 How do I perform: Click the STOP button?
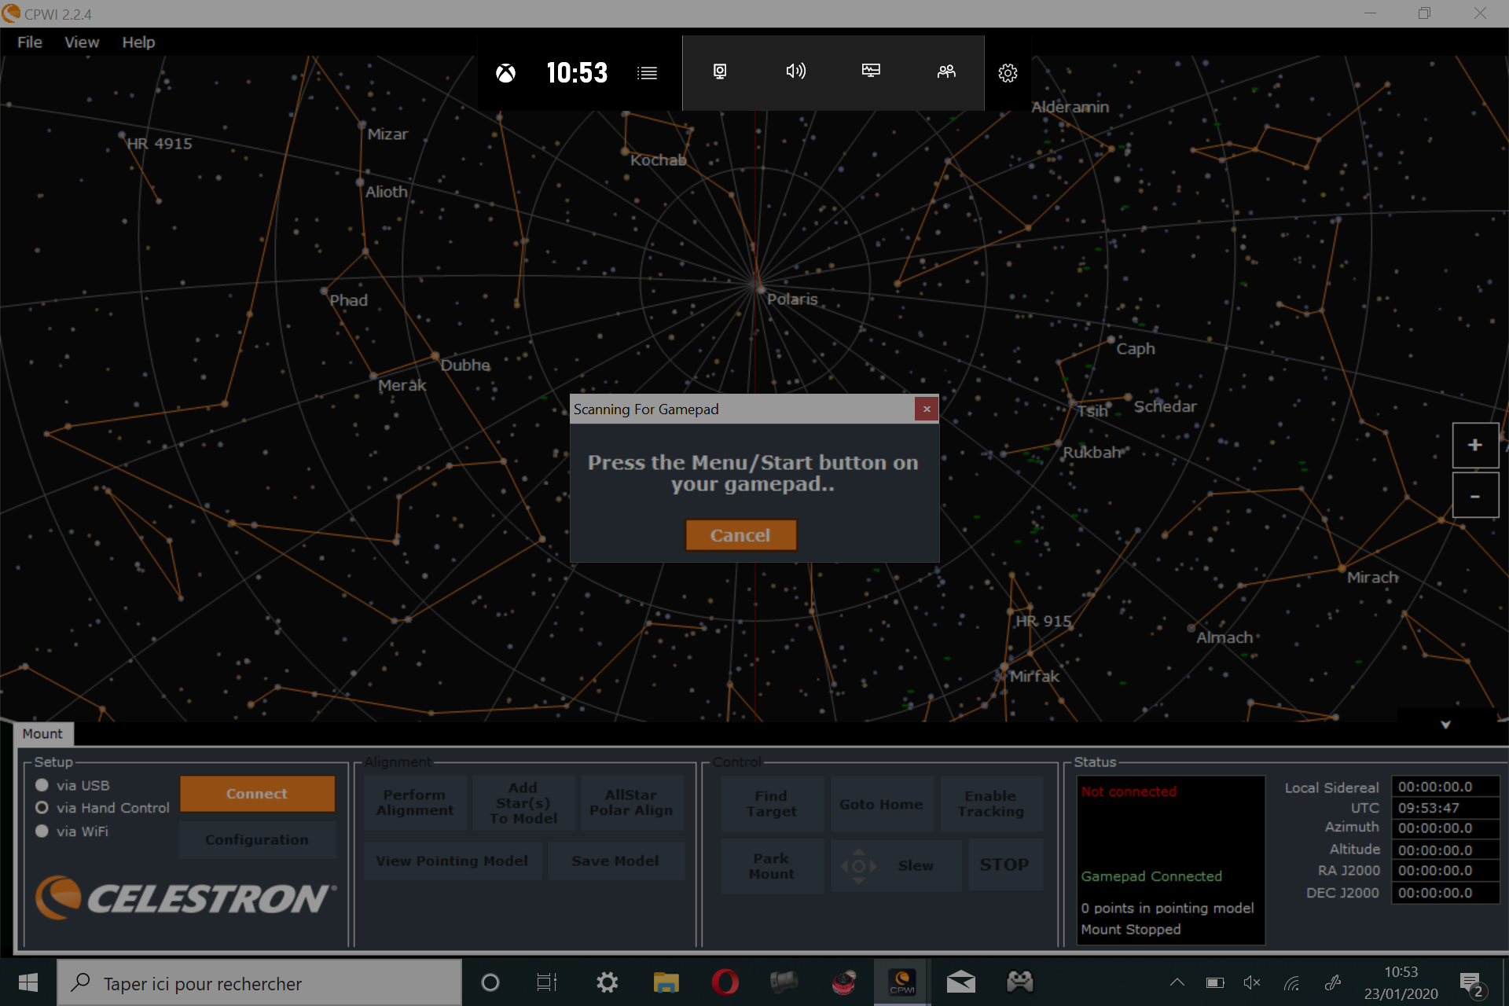(1005, 865)
